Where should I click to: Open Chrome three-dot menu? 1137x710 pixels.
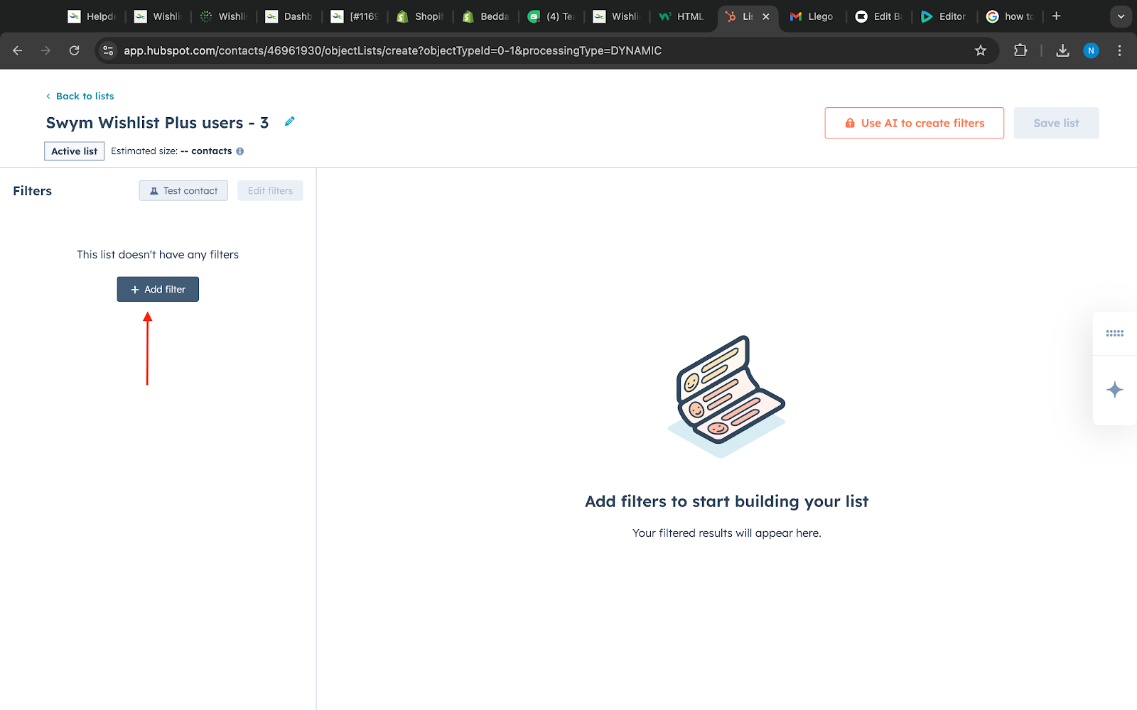1119,50
